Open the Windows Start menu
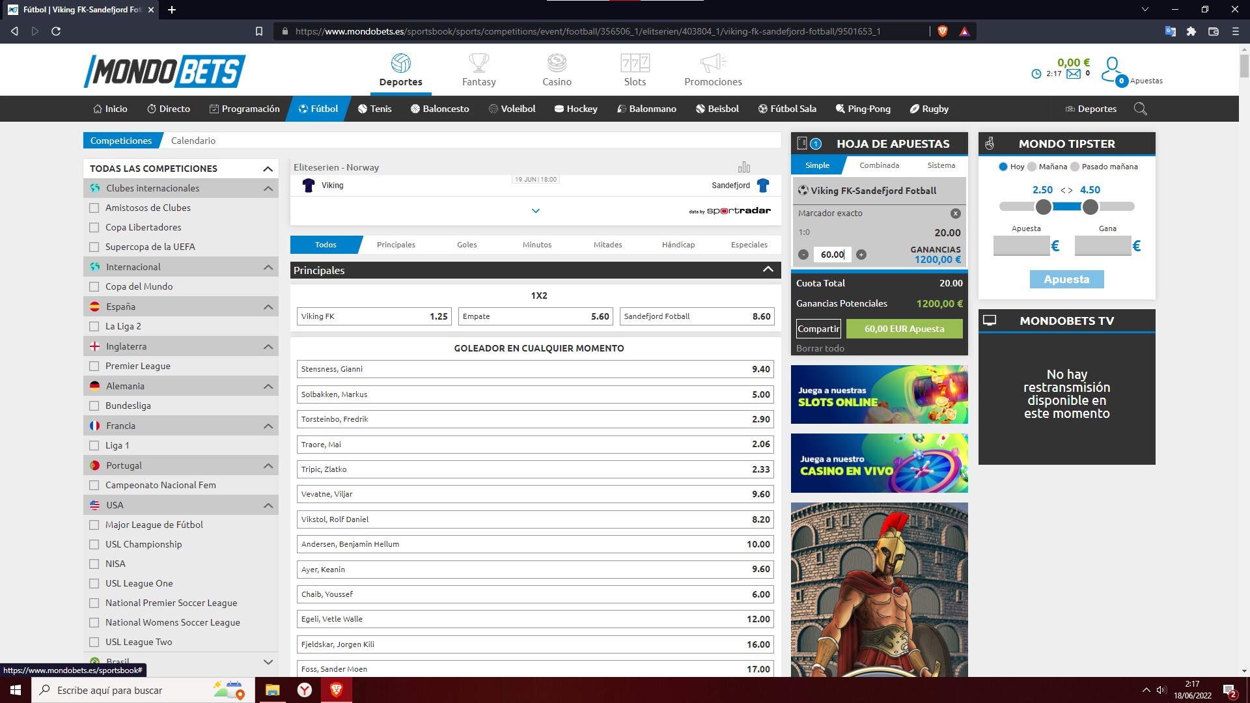This screenshot has height=703, width=1250. 16,690
